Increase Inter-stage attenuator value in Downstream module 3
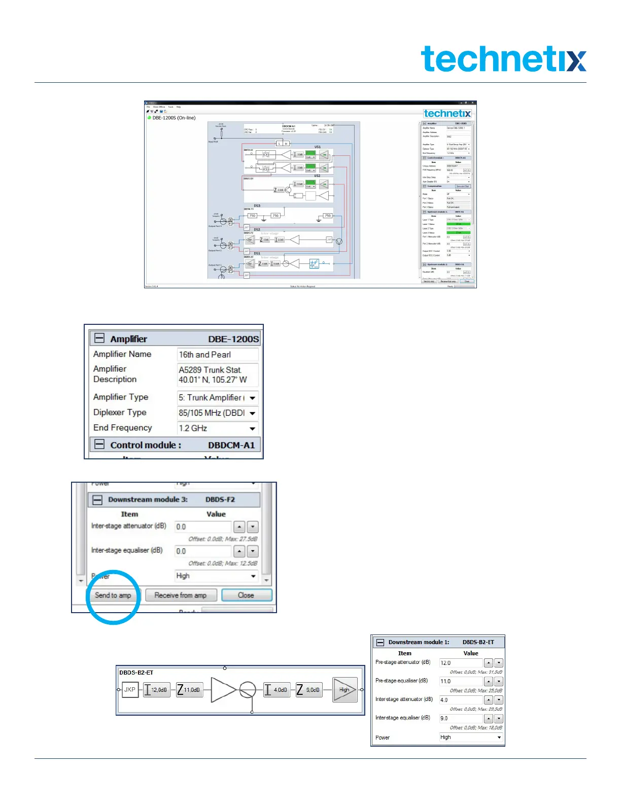The height and width of the screenshot is (804, 621). point(239,527)
